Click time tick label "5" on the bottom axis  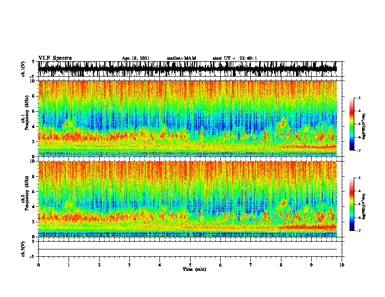(x=190, y=264)
